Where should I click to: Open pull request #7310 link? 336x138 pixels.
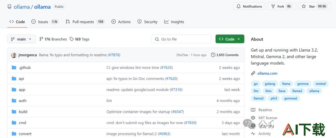click(x=176, y=90)
